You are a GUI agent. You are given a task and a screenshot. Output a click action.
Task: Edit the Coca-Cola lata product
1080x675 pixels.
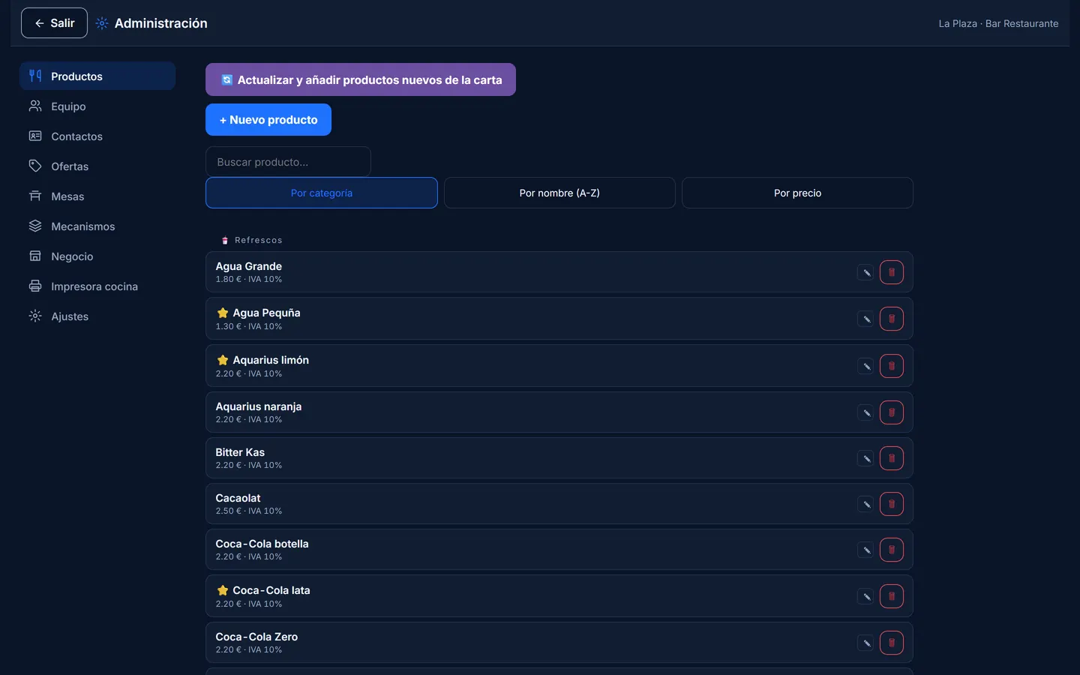point(866,596)
